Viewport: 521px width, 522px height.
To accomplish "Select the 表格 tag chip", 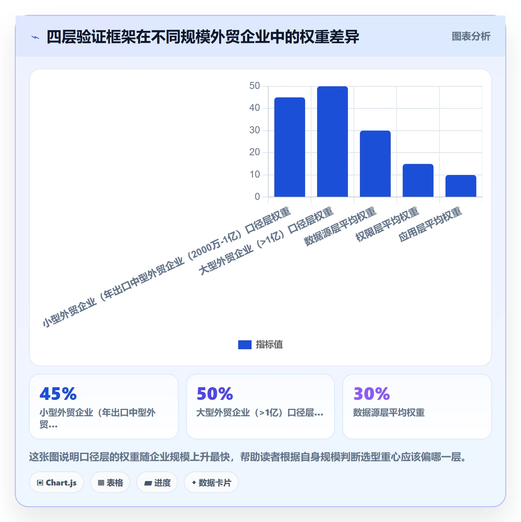I will [x=110, y=483].
